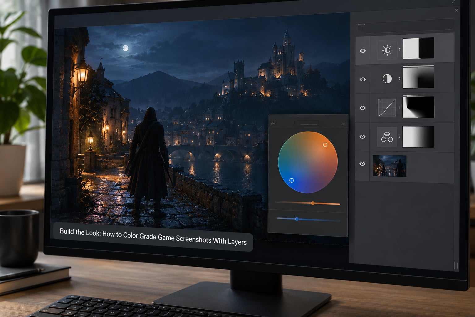Select the Brightness adjustment layer icon

click(387, 50)
